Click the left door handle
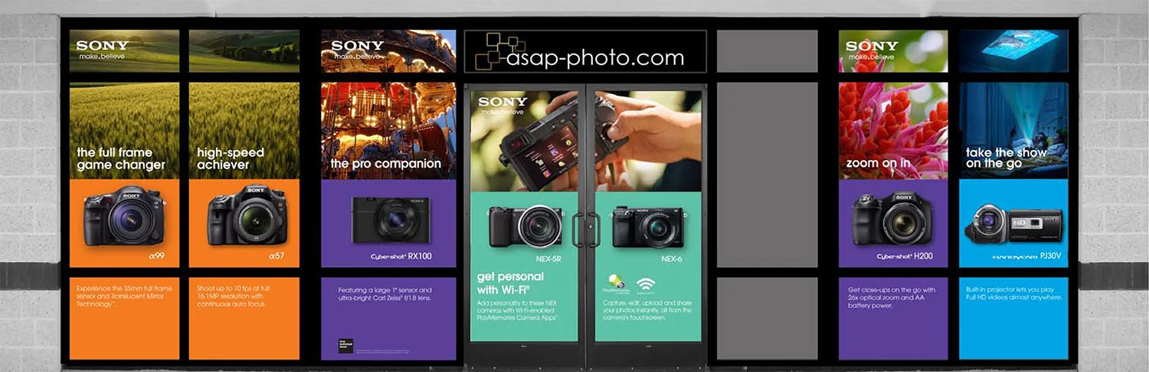1149x372 pixels. (x=578, y=230)
